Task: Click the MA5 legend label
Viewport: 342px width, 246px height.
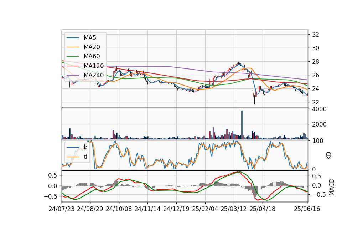Action: tap(90, 38)
